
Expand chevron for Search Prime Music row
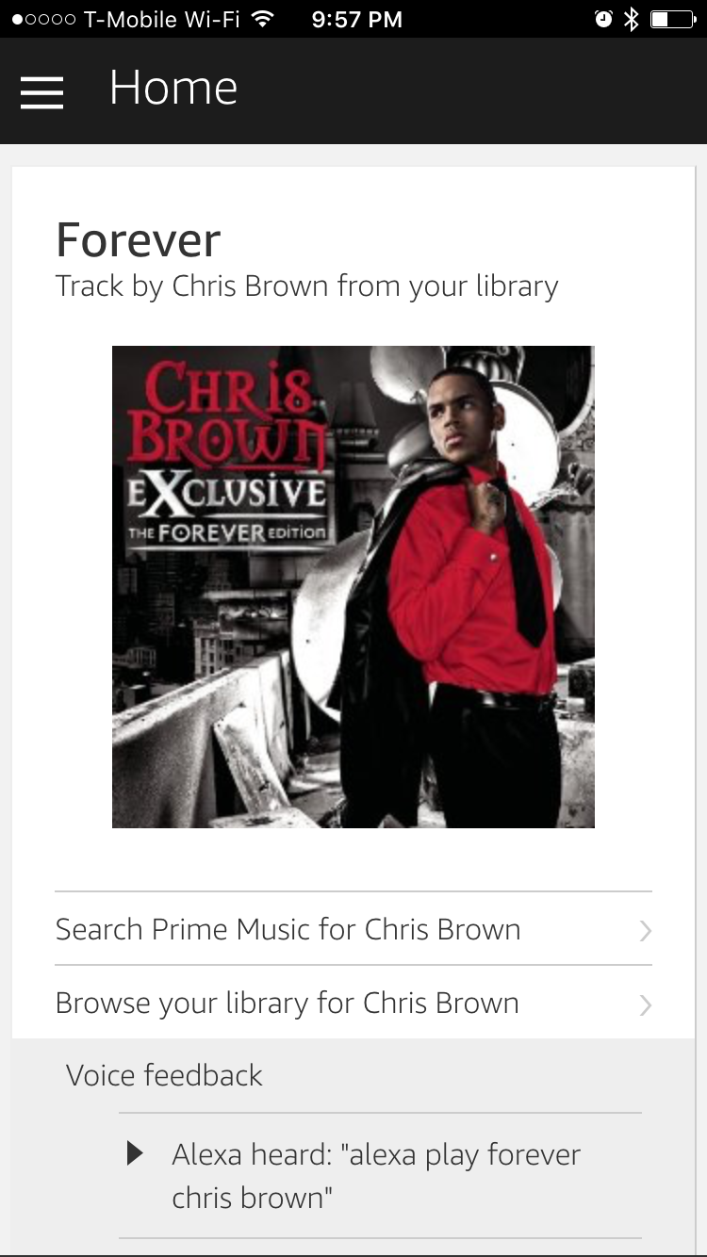tap(646, 931)
